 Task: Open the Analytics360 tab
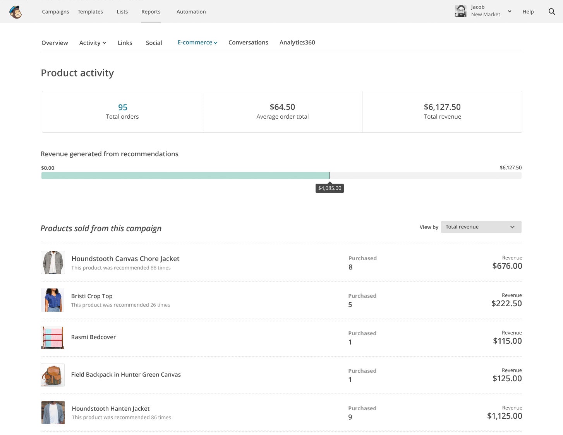click(297, 43)
